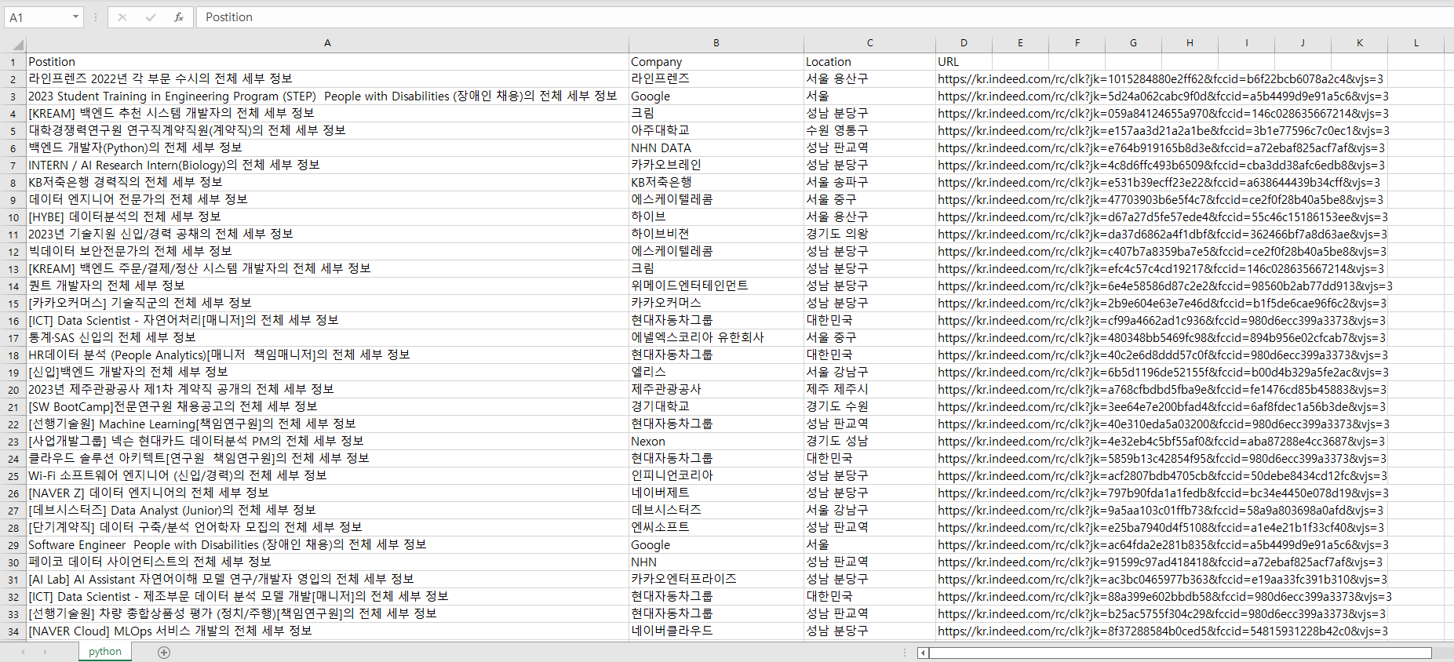
Task: Click the 'Location' header cell
Action: 869,61
